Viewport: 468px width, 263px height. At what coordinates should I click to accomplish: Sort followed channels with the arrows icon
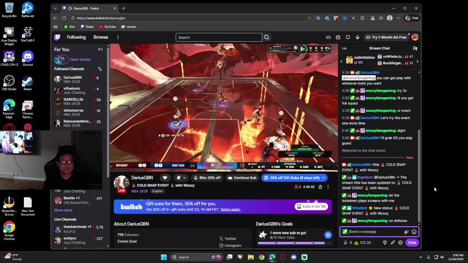(x=100, y=69)
